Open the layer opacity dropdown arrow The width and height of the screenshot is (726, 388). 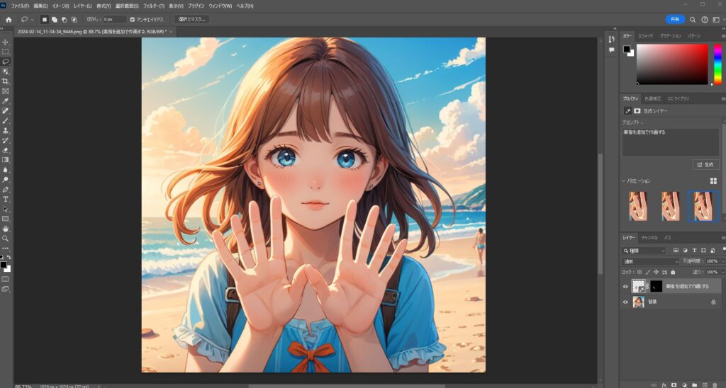[x=722, y=261]
